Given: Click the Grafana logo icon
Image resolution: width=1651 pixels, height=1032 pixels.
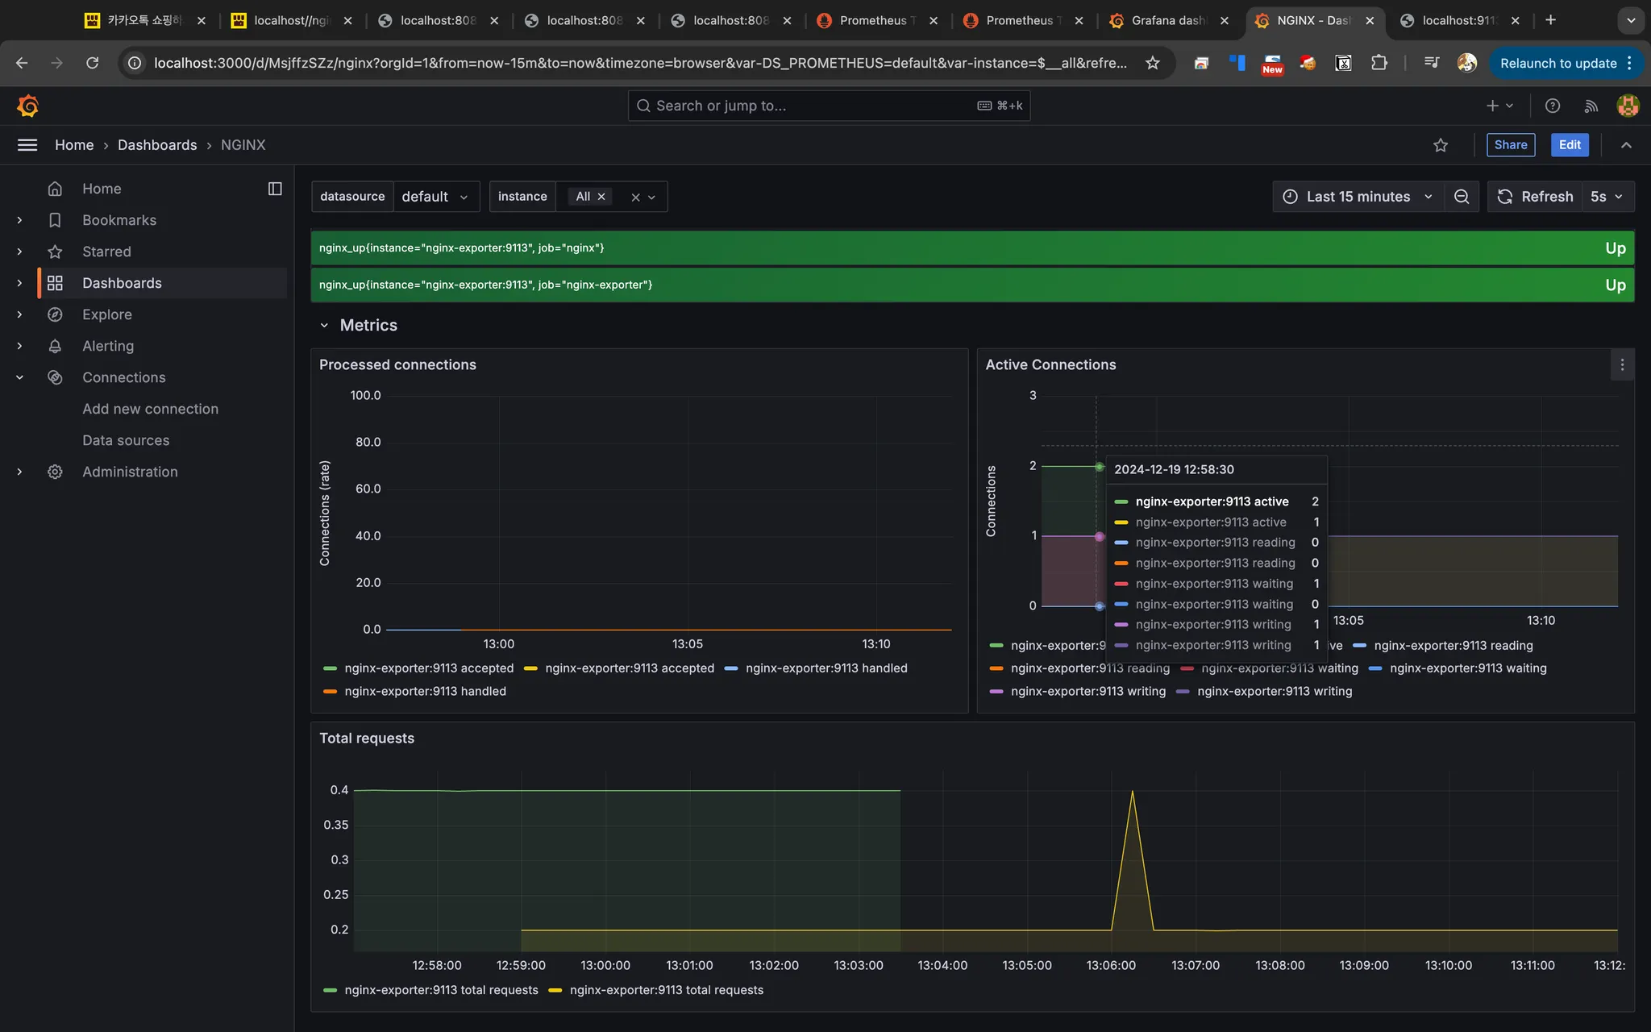Looking at the screenshot, I should pos(27,106).
